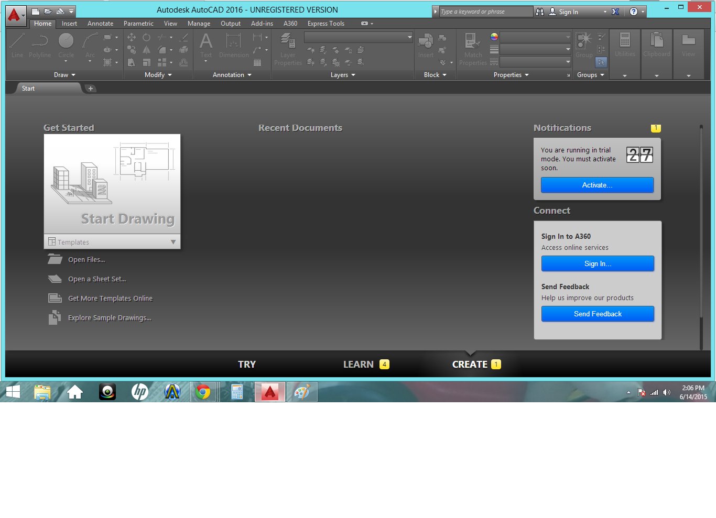Click the Dimension tool
The width and height of the screenshot is (716, 518).
(x=234, y=45)
